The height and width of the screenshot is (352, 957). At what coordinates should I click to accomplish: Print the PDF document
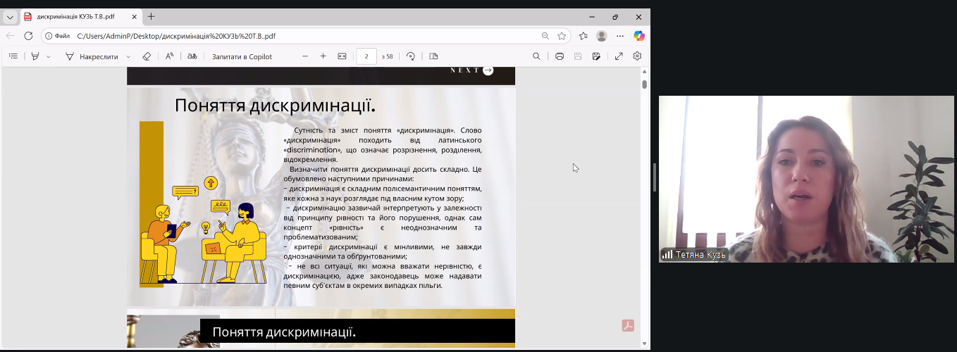[x=560, y=56]
